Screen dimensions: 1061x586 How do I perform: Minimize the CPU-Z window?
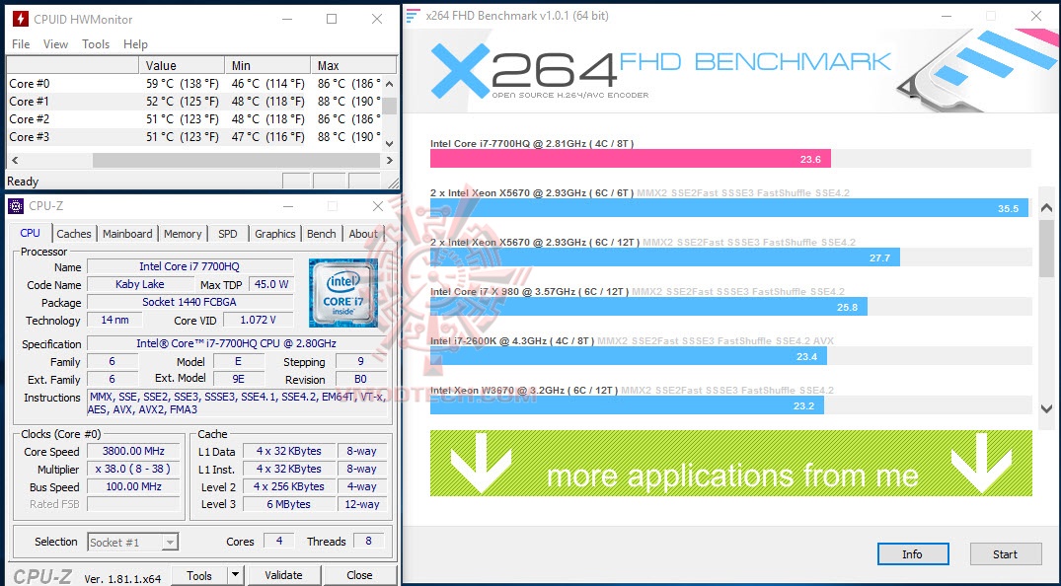coord(288,206)
